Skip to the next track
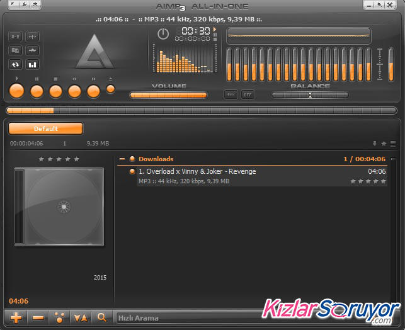Image resolution: width=405 pixels, height=330 pixels. coord(93,91)
